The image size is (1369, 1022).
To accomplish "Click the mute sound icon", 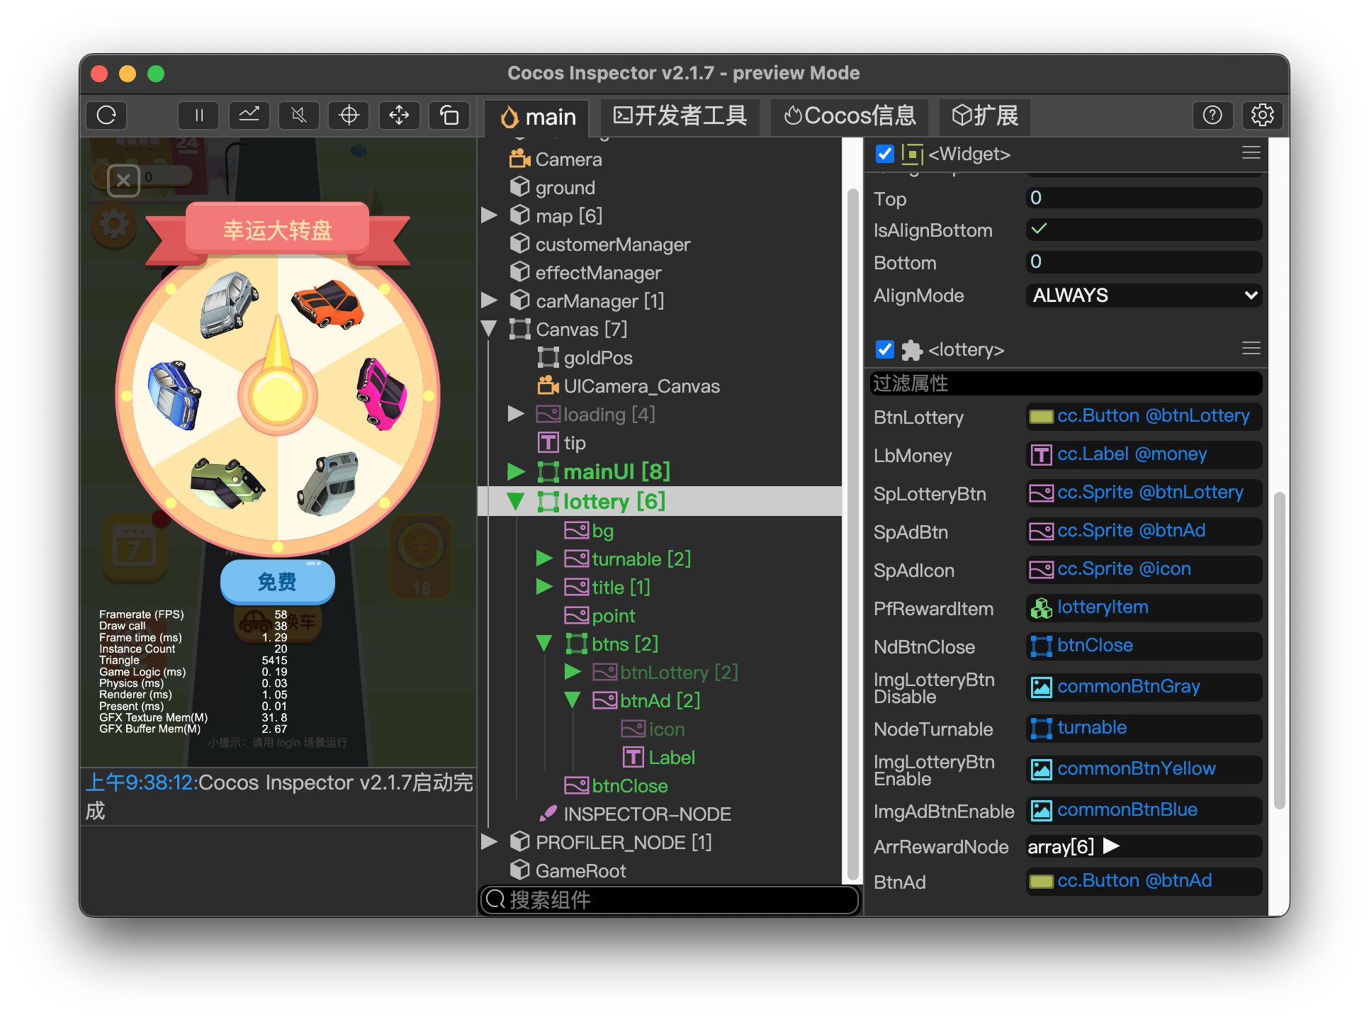I will [x=299, y=116].
